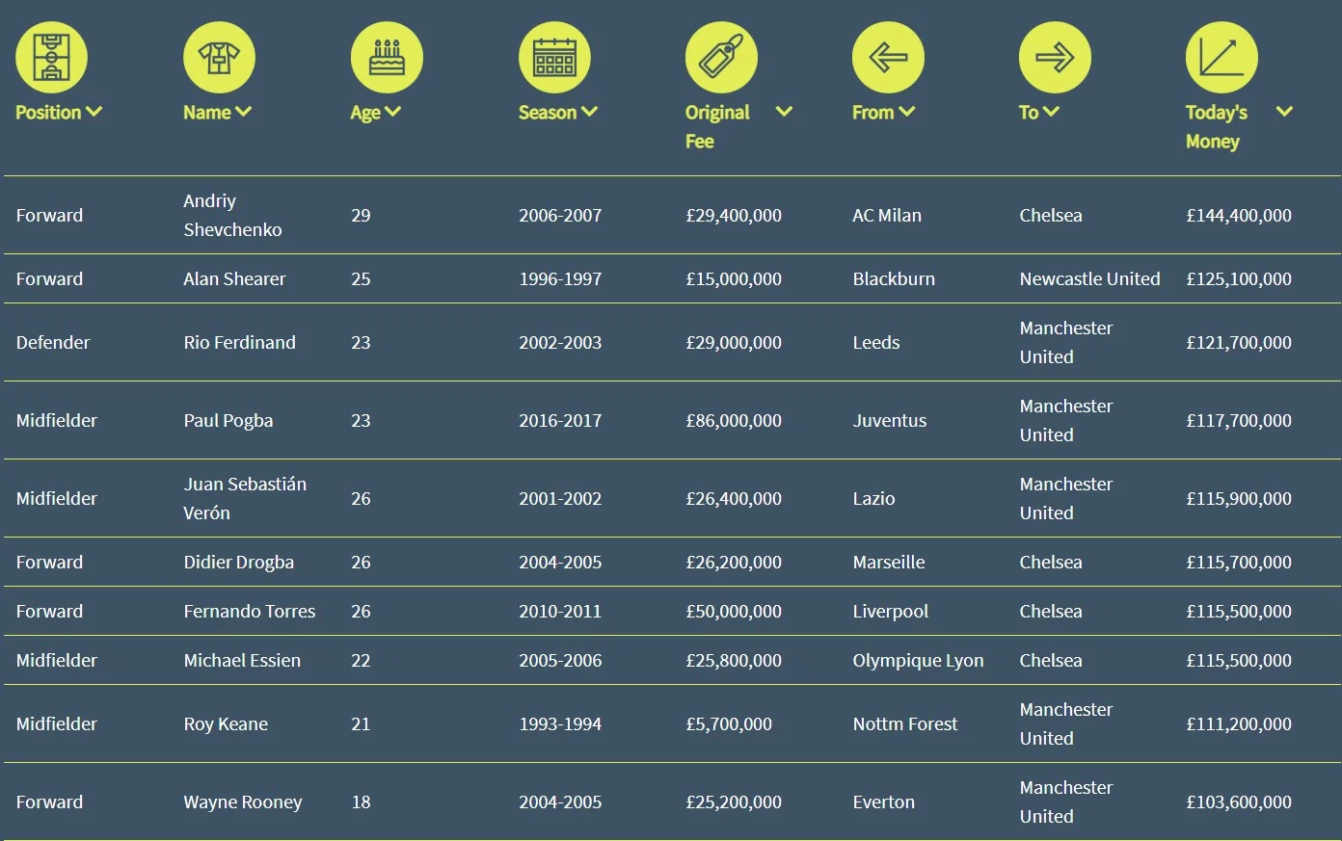The width and height of the screenshot is (1342, 841).
Task: Click the growth chart Today's Money icon
Action: (x=1221, y=58)
